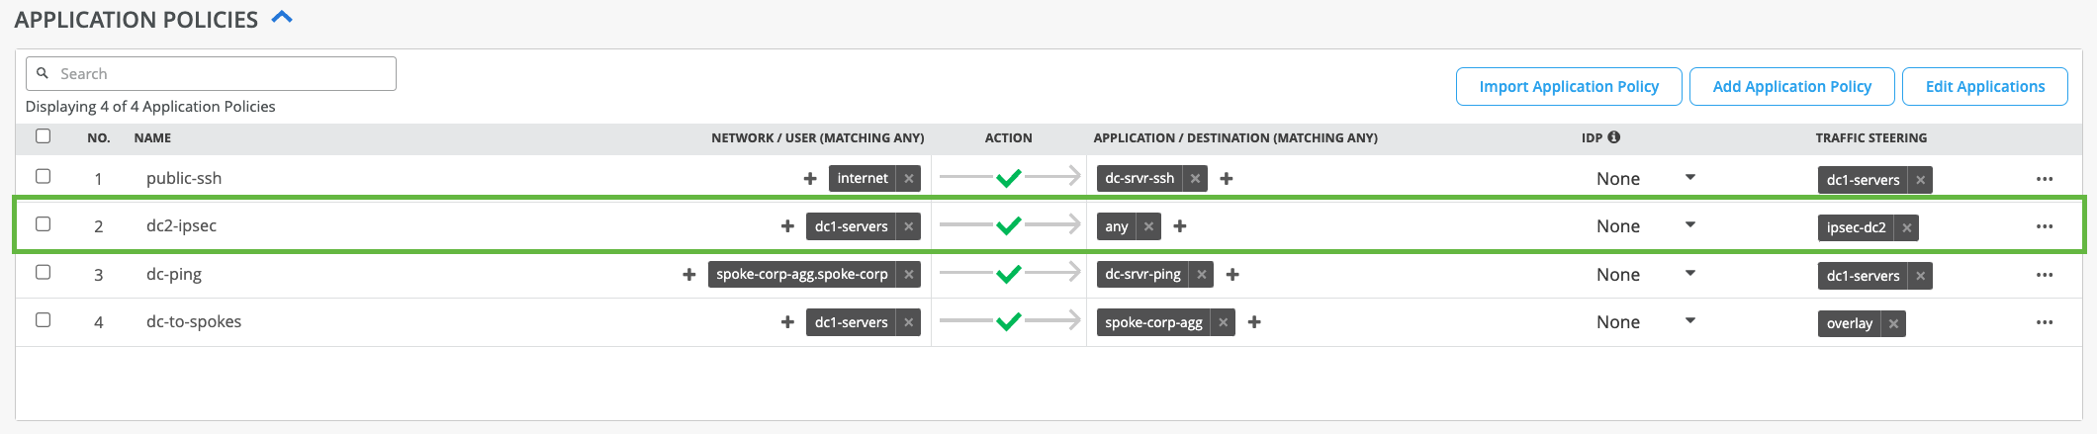Expand the IDP dropdown for dc-ping
Viewport: 2097px width, 434px height.
[x=1689, y=274]
